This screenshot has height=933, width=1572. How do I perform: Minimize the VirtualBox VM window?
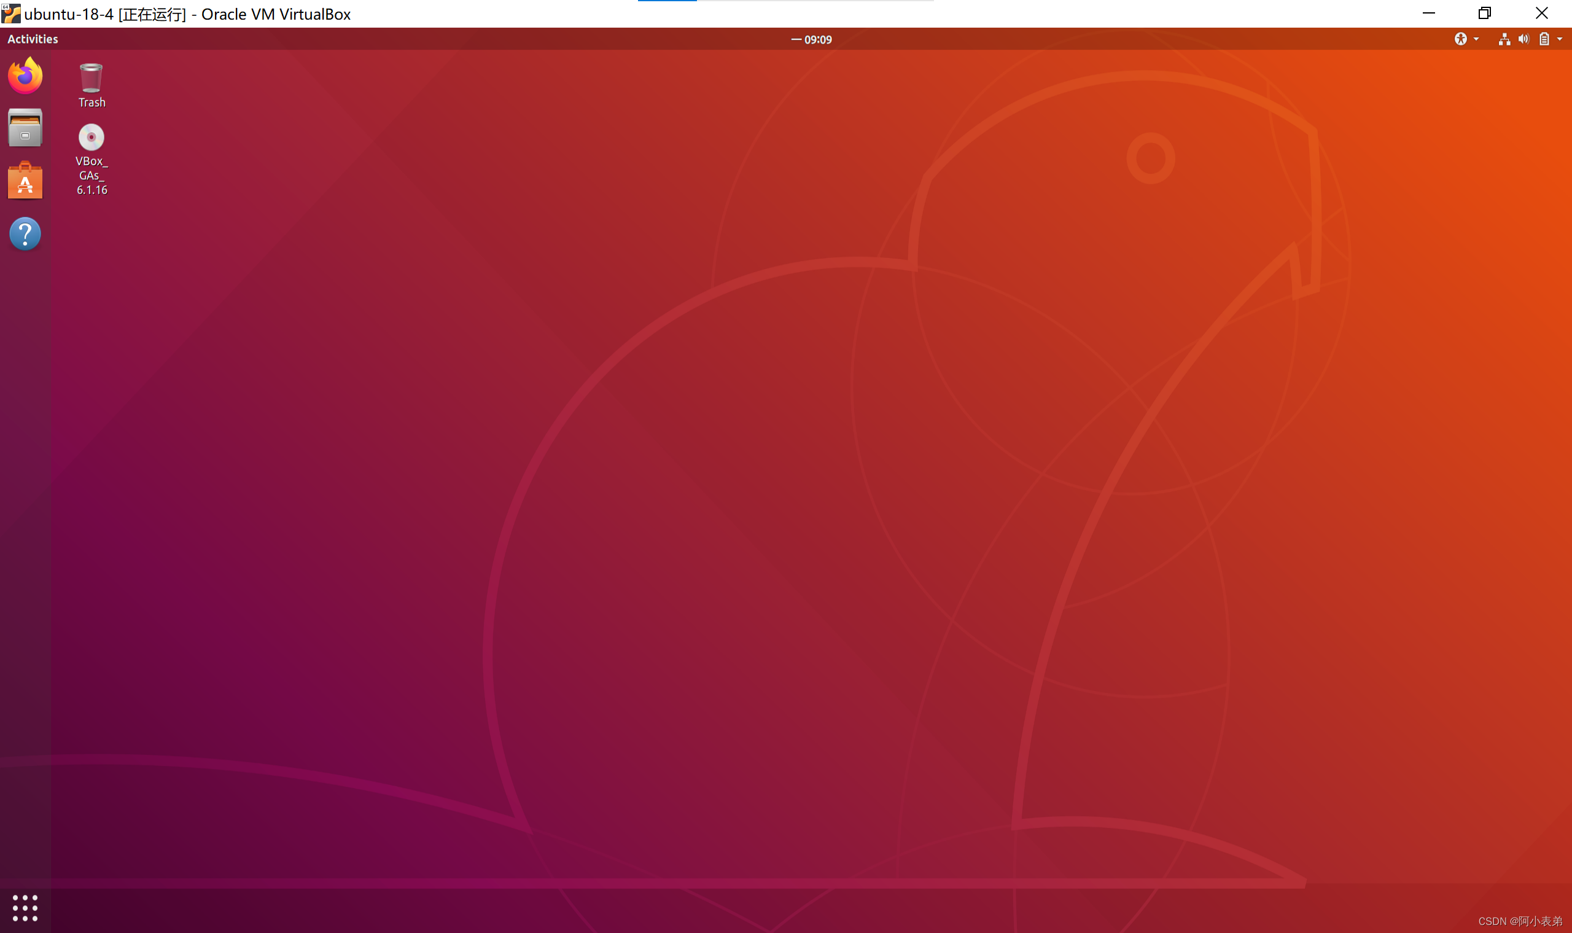(1429, 13)
